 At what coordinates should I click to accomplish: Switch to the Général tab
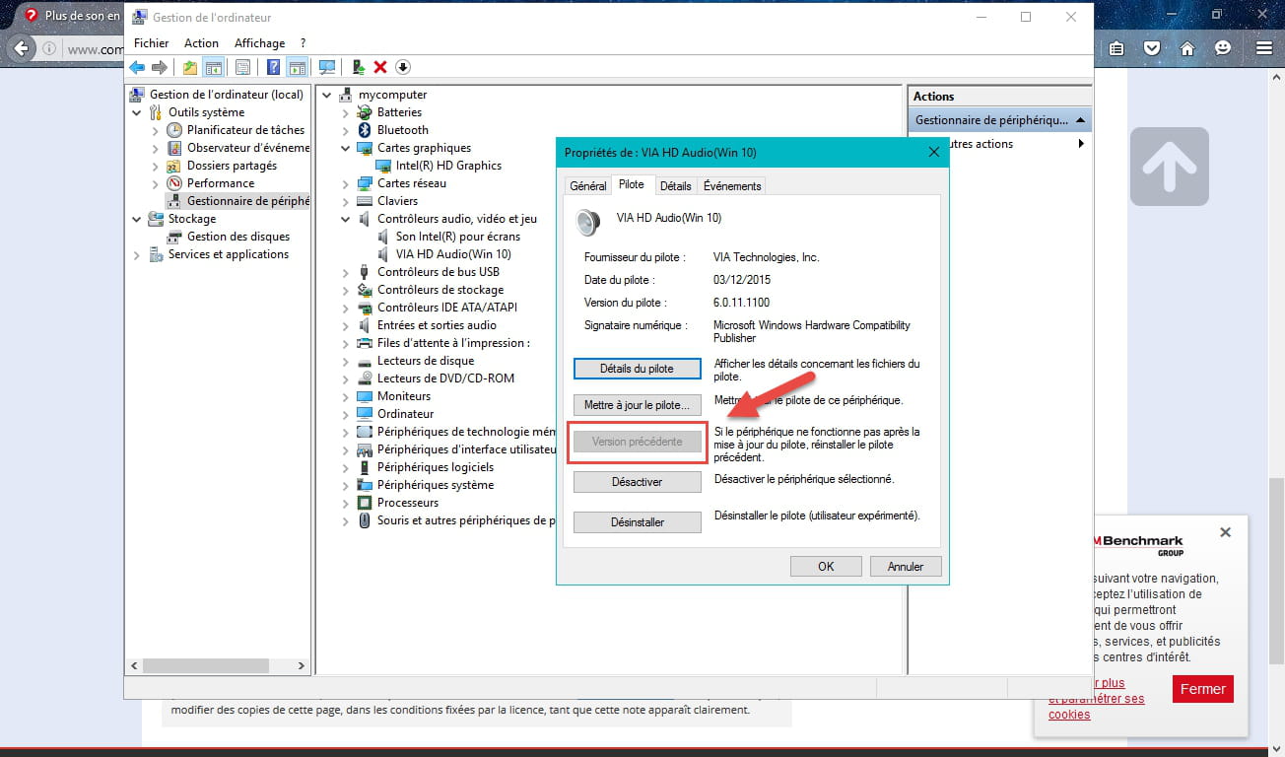tap(588, 186)
